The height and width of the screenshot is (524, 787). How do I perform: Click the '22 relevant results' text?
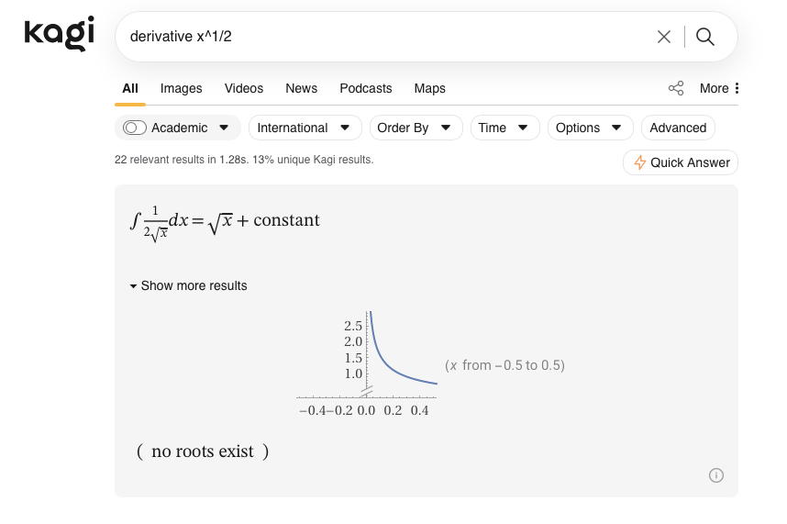(244, 160)
